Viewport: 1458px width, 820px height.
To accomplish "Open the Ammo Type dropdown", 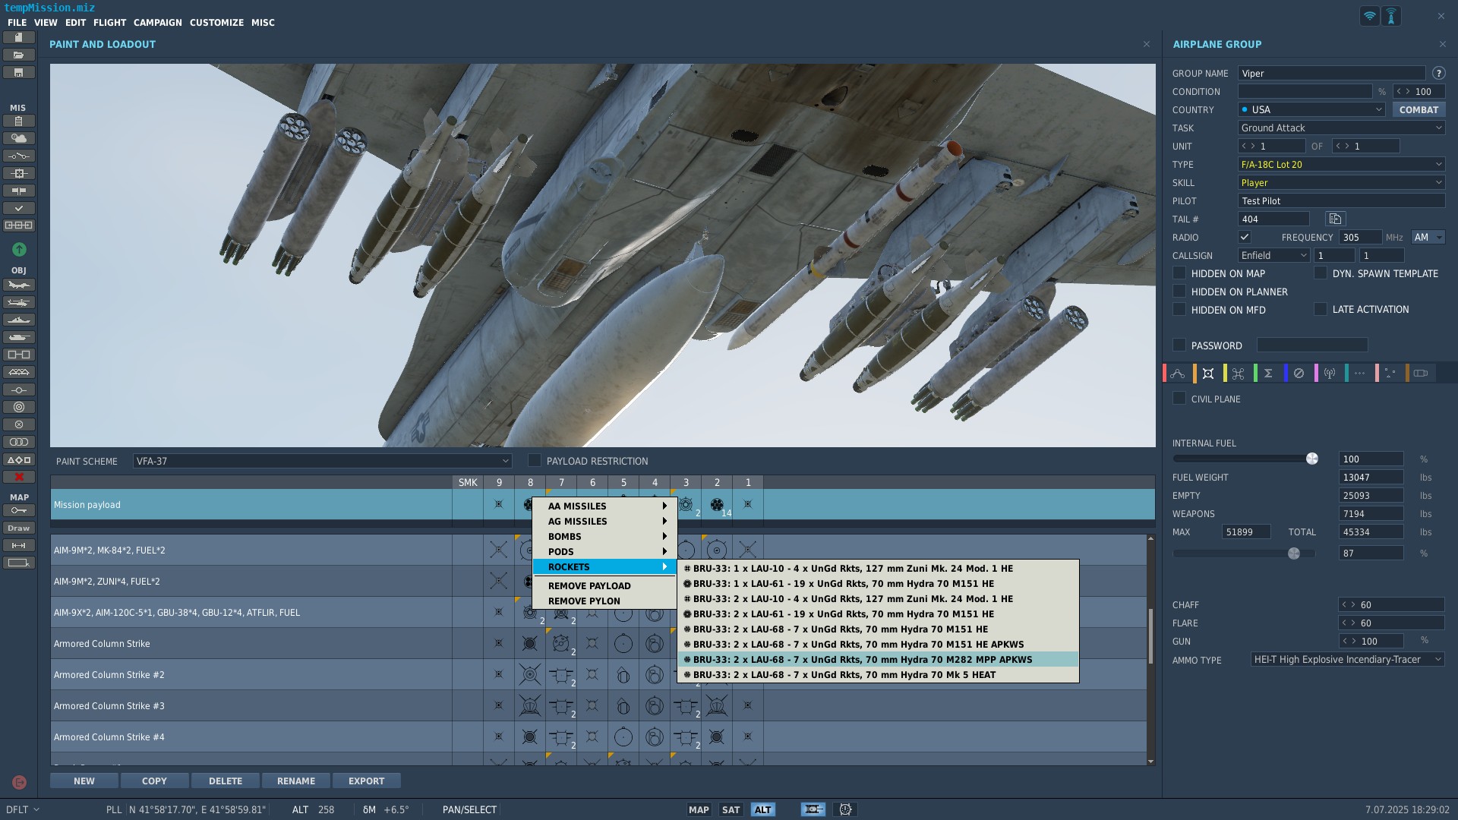I will (1347, 660).
